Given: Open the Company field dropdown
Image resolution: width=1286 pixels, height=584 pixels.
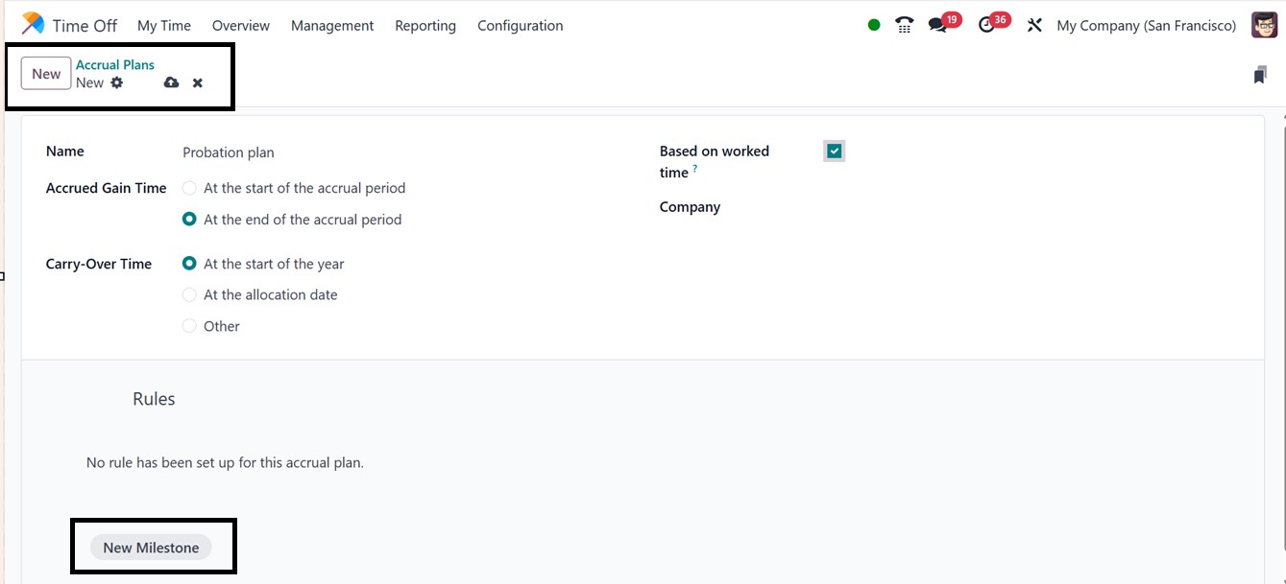Looking at the screenshot, I should point(960,207).
